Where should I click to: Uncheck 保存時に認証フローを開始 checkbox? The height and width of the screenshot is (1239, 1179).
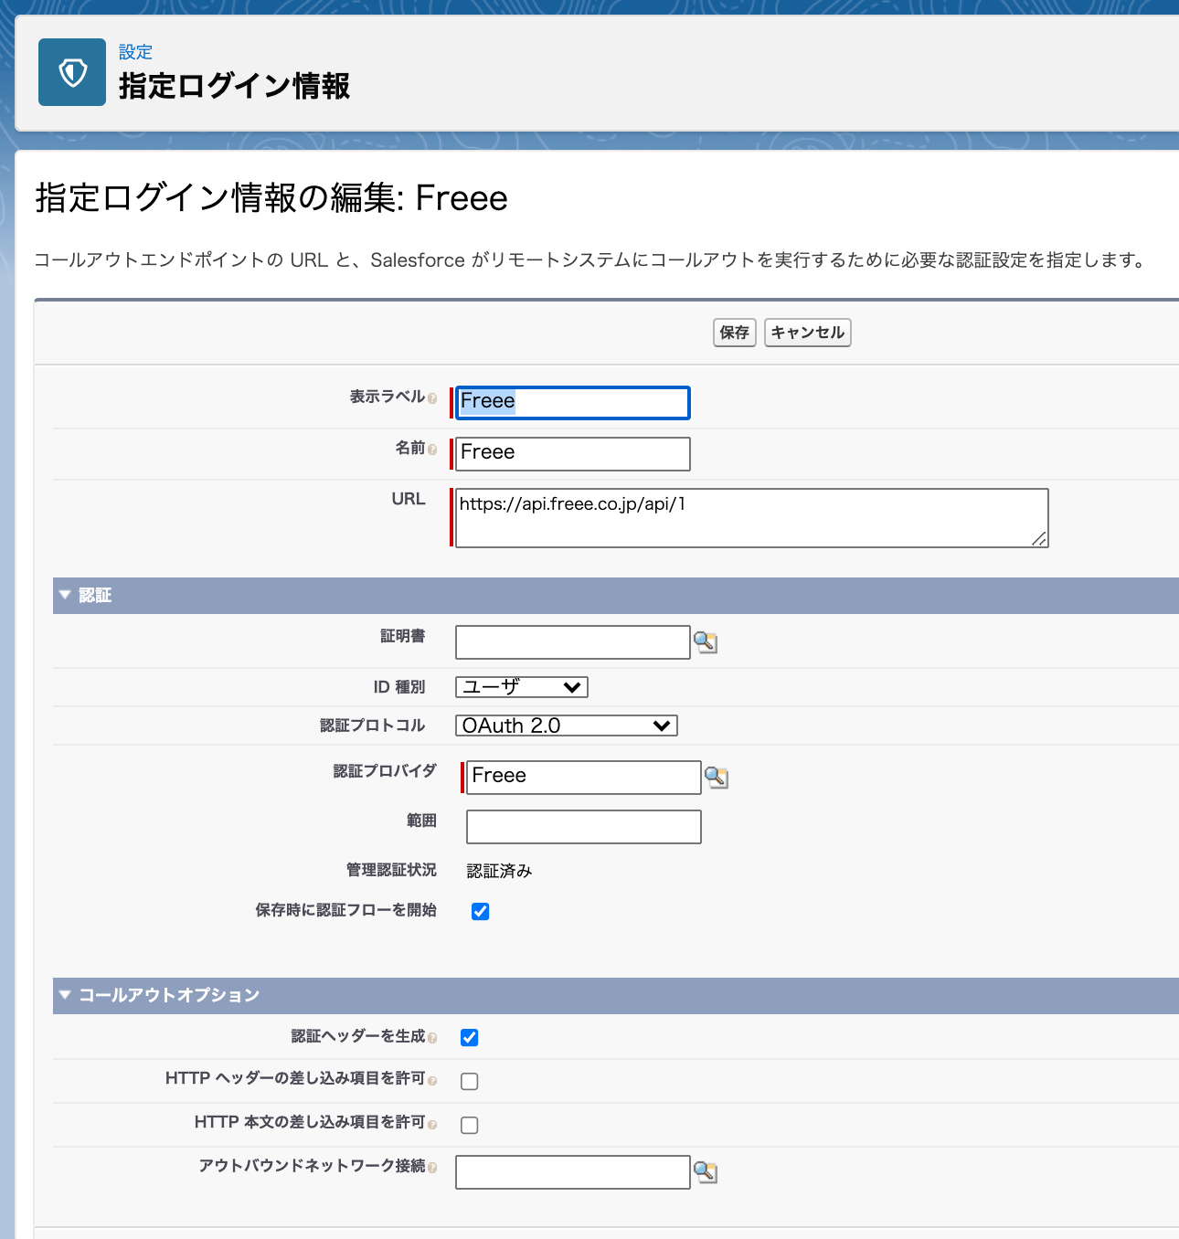click(480, 911)
